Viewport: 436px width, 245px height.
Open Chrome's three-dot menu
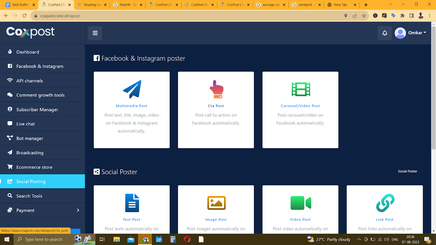point(430,16)
